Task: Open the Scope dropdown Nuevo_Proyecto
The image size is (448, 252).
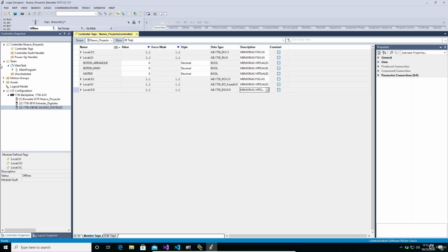Action: point(99,41)
